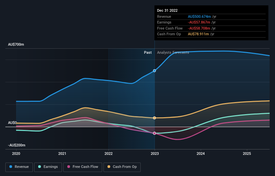Select the Revenue data point at 2023
The width and height of the screenshot is (275, 176).
coord(154,71)
